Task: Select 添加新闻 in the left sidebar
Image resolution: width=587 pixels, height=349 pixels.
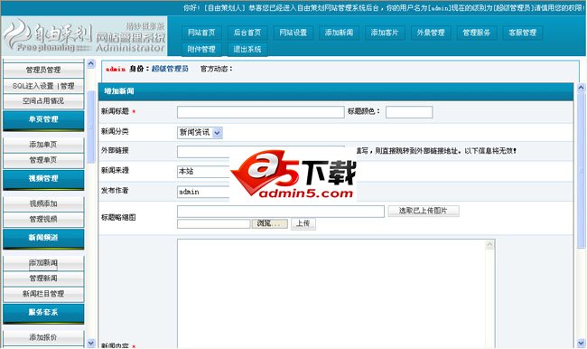Action: pyautogui.click(x=43, y=263)
